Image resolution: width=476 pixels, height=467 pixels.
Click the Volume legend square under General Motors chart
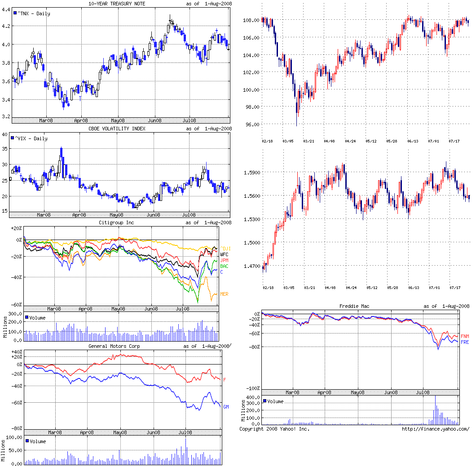tap(26, 441)
